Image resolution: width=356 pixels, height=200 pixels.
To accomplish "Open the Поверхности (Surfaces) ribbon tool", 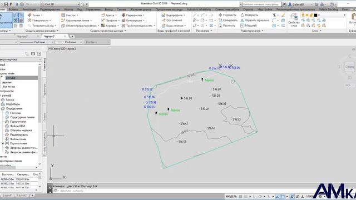I will click(39, 21).
